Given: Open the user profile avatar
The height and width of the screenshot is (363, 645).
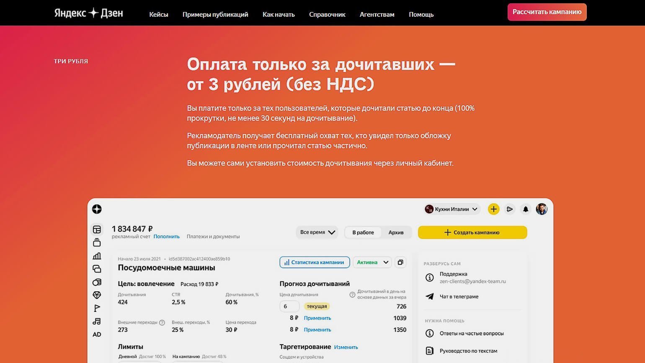Looking at the screenshot, I should [542, 209].
